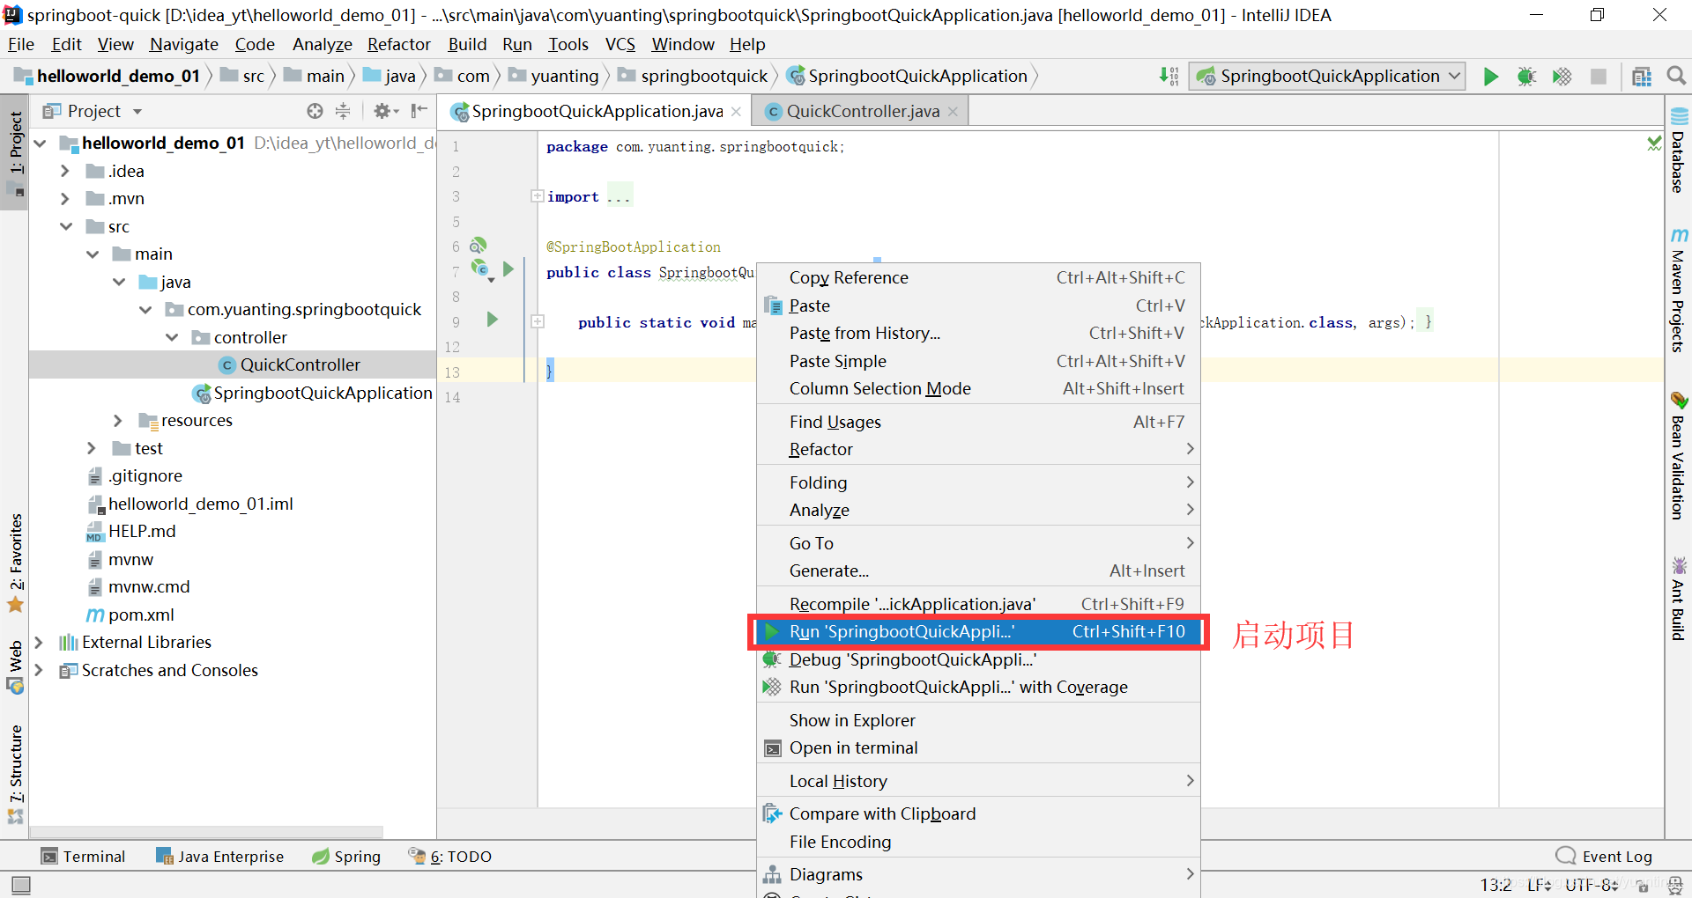Image resolution: width=1692 pixels, height=898 pixels.
Task: Open the Database tool window
Action: click(x=1678, y=151)
